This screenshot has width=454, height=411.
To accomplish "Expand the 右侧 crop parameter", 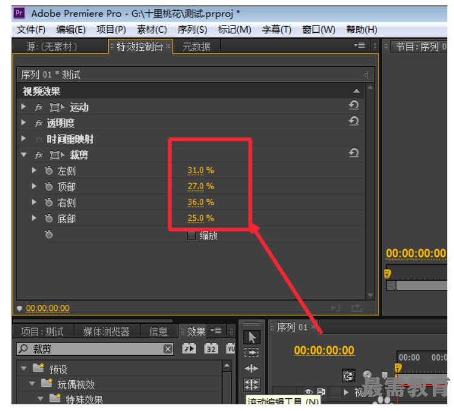I will coord(34,202).
